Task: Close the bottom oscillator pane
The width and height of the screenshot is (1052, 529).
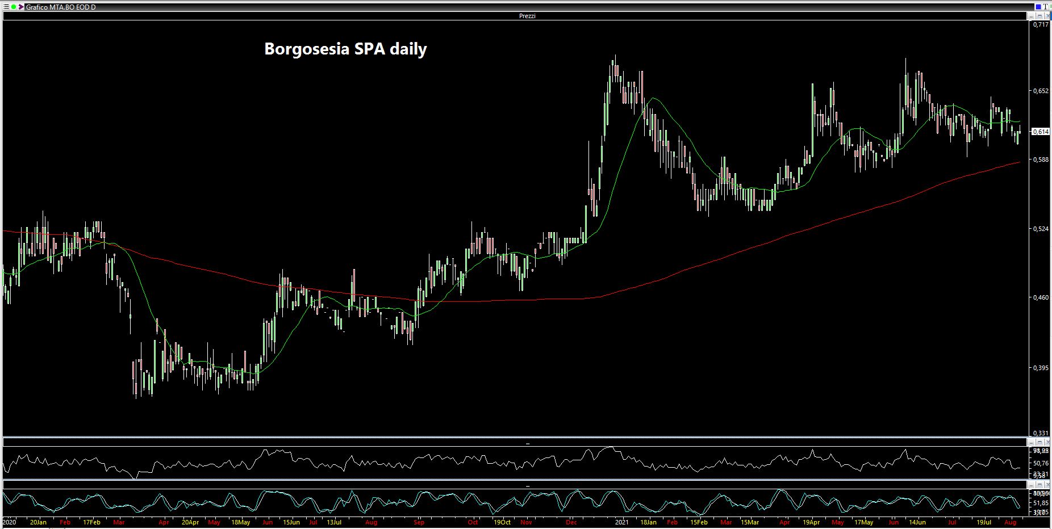Action: [x=1047, y=485]
